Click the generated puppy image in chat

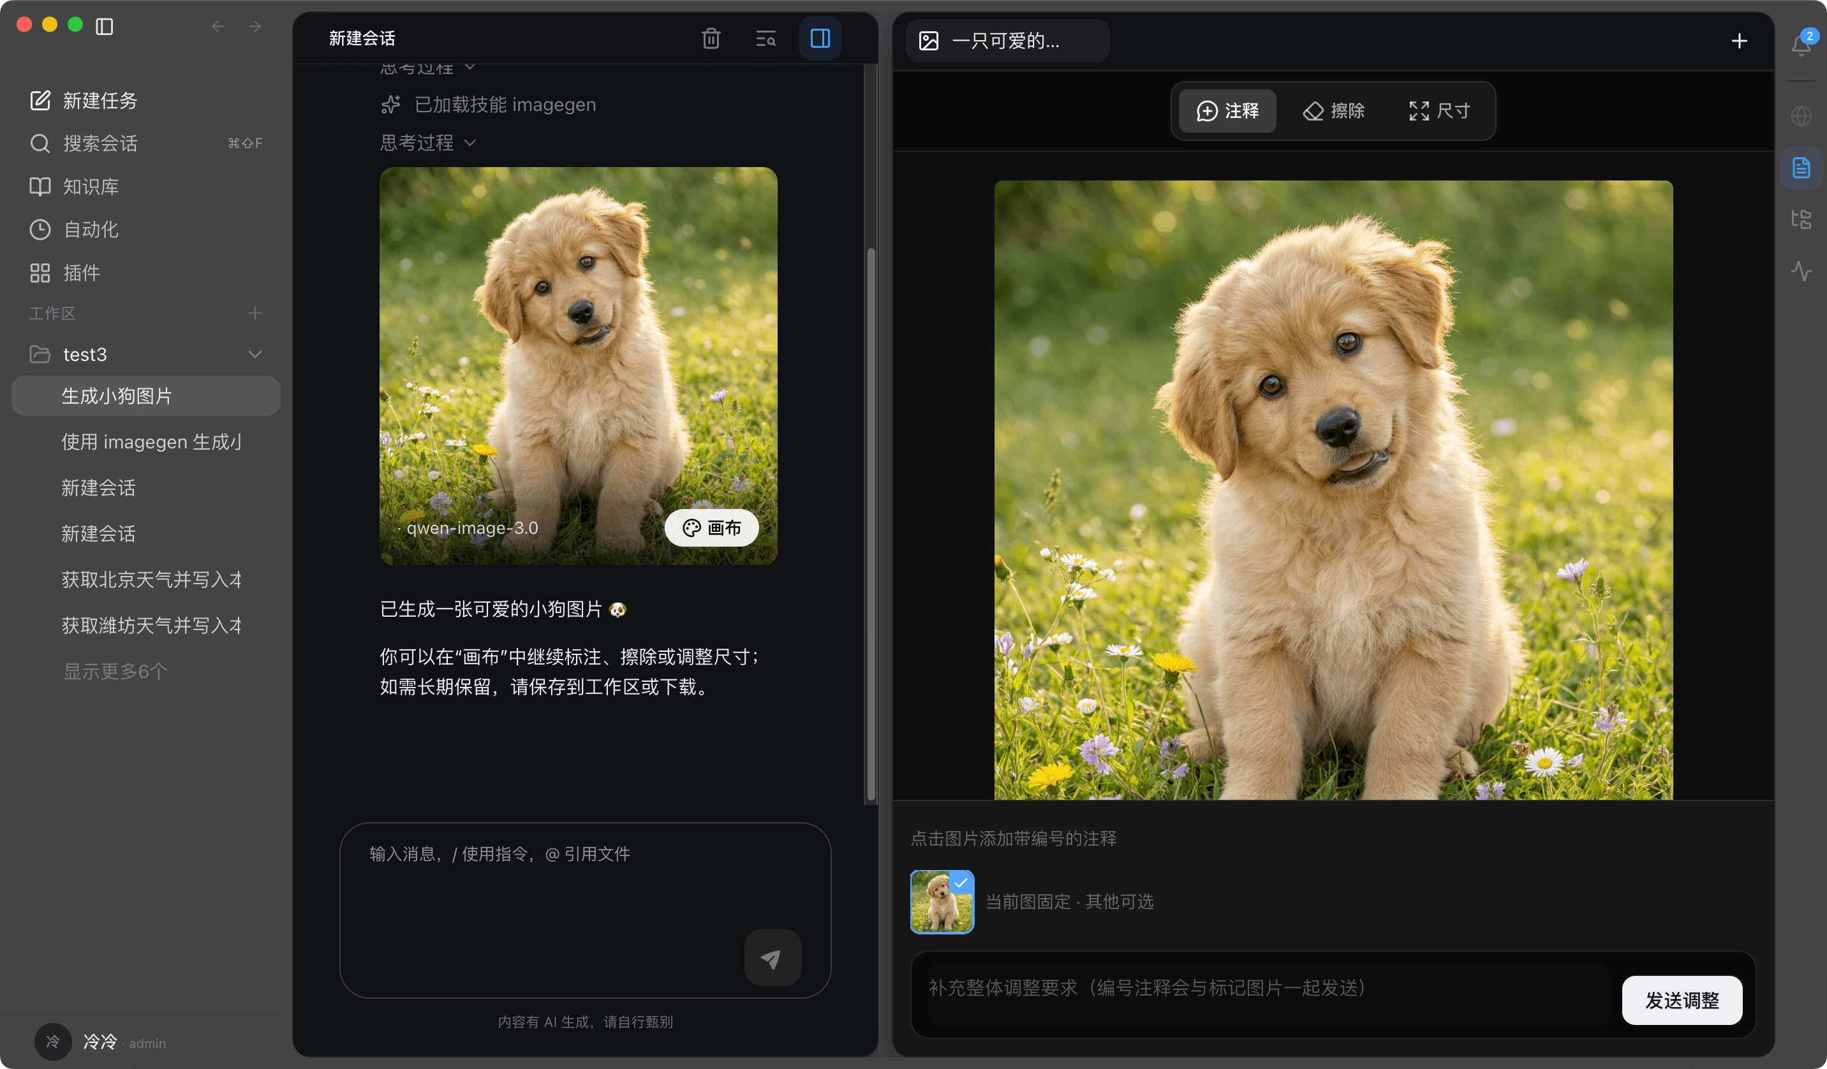click(578, 366)
